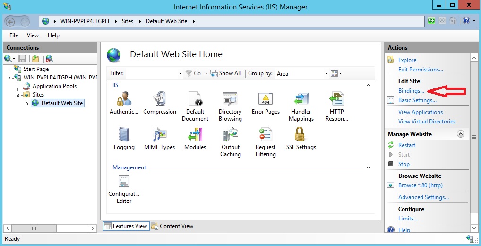Screen dimensions: 481x246
Task: Select Start Page in Connections tree
Action: tap(36, 69)
